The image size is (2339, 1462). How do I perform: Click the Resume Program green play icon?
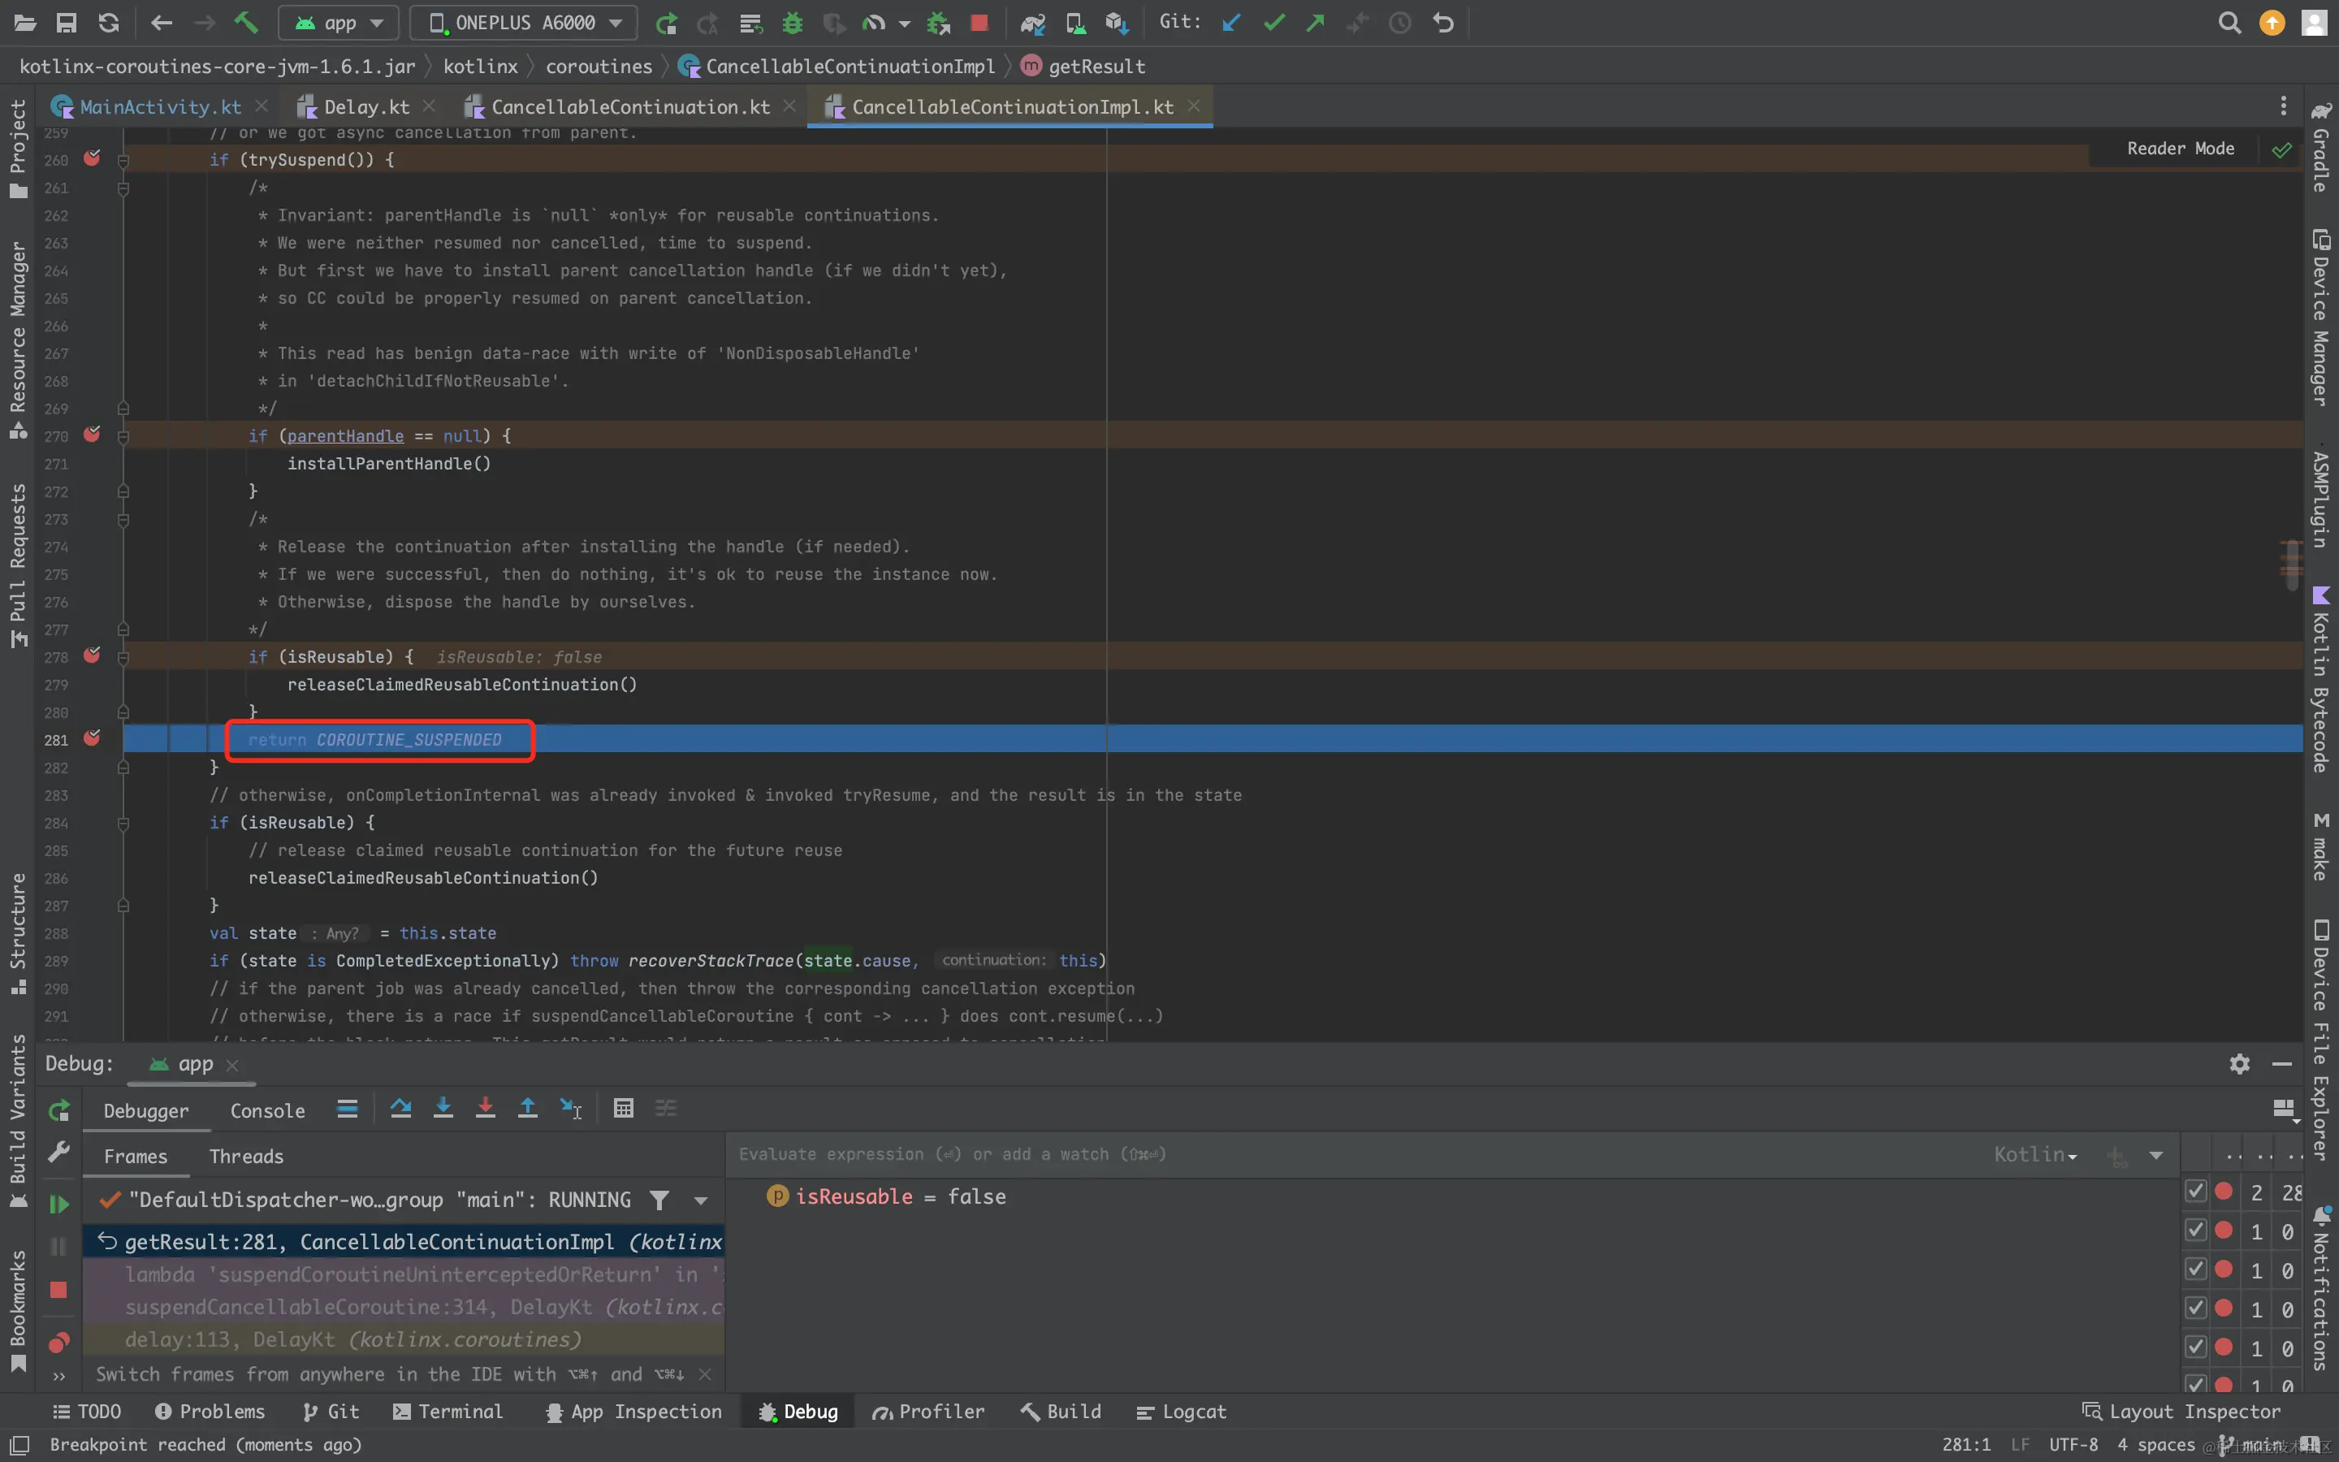click(x=59, y=1204)
